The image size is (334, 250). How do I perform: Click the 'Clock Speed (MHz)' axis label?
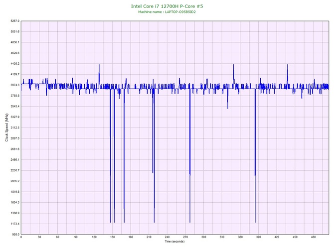click(x=6, y=127)
